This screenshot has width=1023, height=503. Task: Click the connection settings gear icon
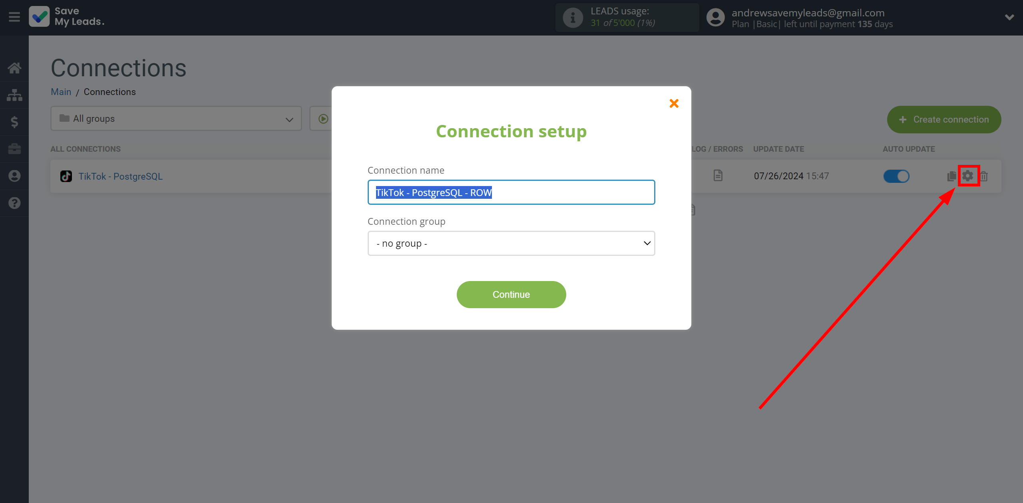coord(968,176)
